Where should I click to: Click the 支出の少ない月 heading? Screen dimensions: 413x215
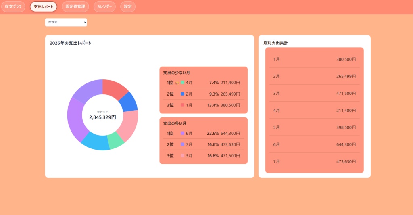click(177, 73)
